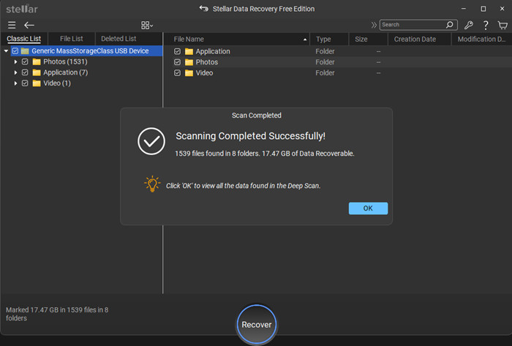Click into the Search input field
This screenshot has height=346, width=512.
[412, 25]
